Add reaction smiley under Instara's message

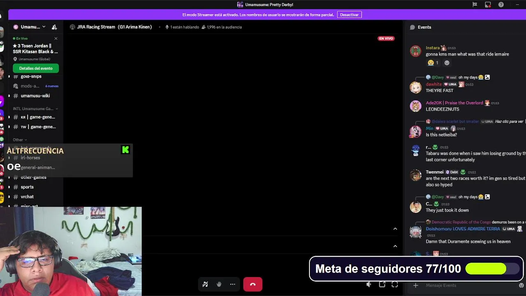(447, 63)
